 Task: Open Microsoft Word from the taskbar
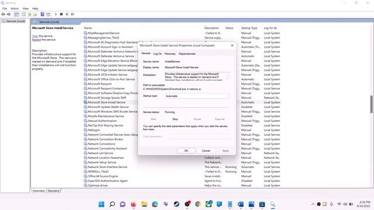click(x=241, y=204)
